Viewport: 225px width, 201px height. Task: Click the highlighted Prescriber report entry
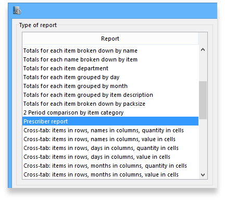click(110, 121)
